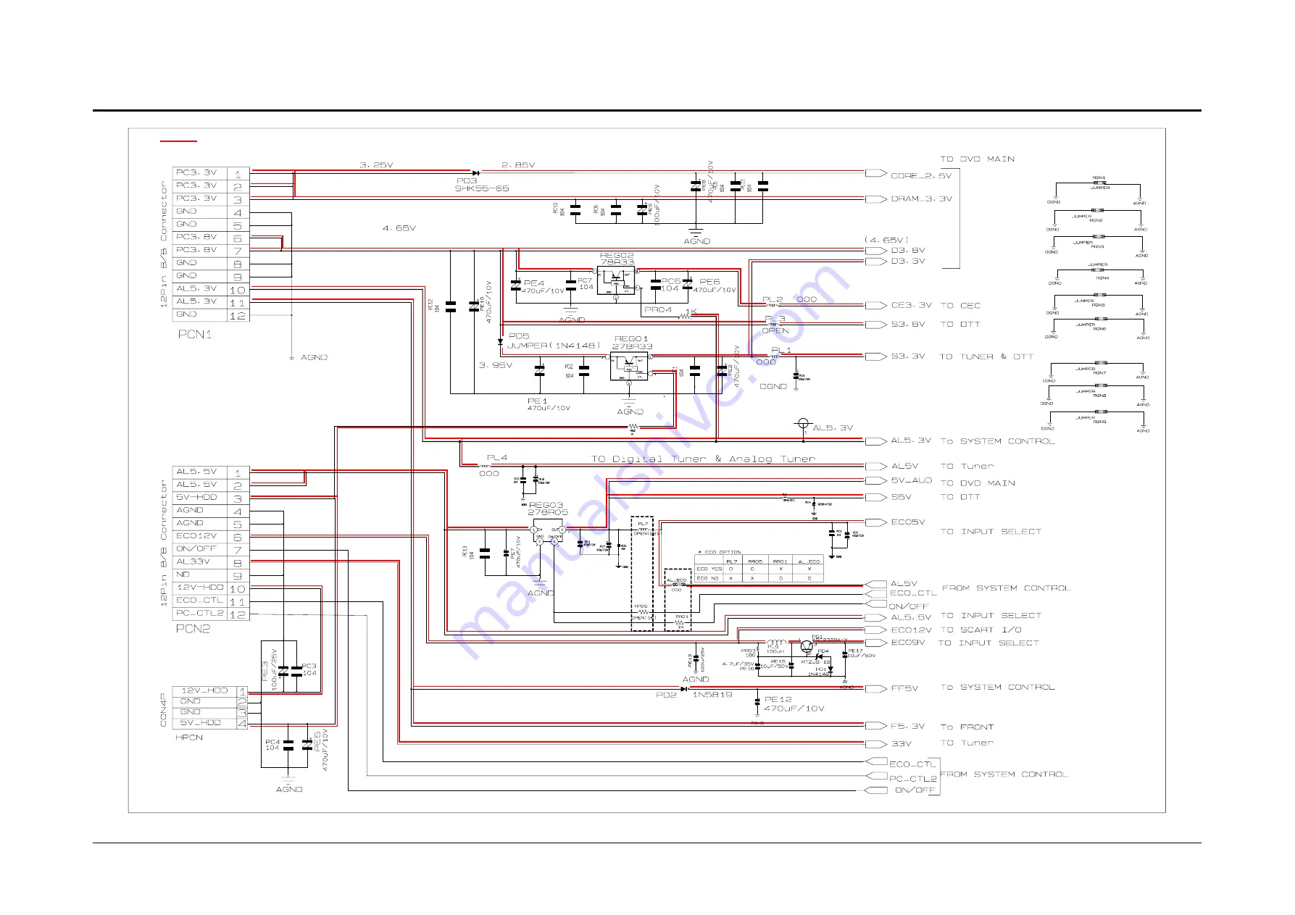The image size is (1295, 915).
Task: Click the ECO5V output label
Action: coord(907,522)
